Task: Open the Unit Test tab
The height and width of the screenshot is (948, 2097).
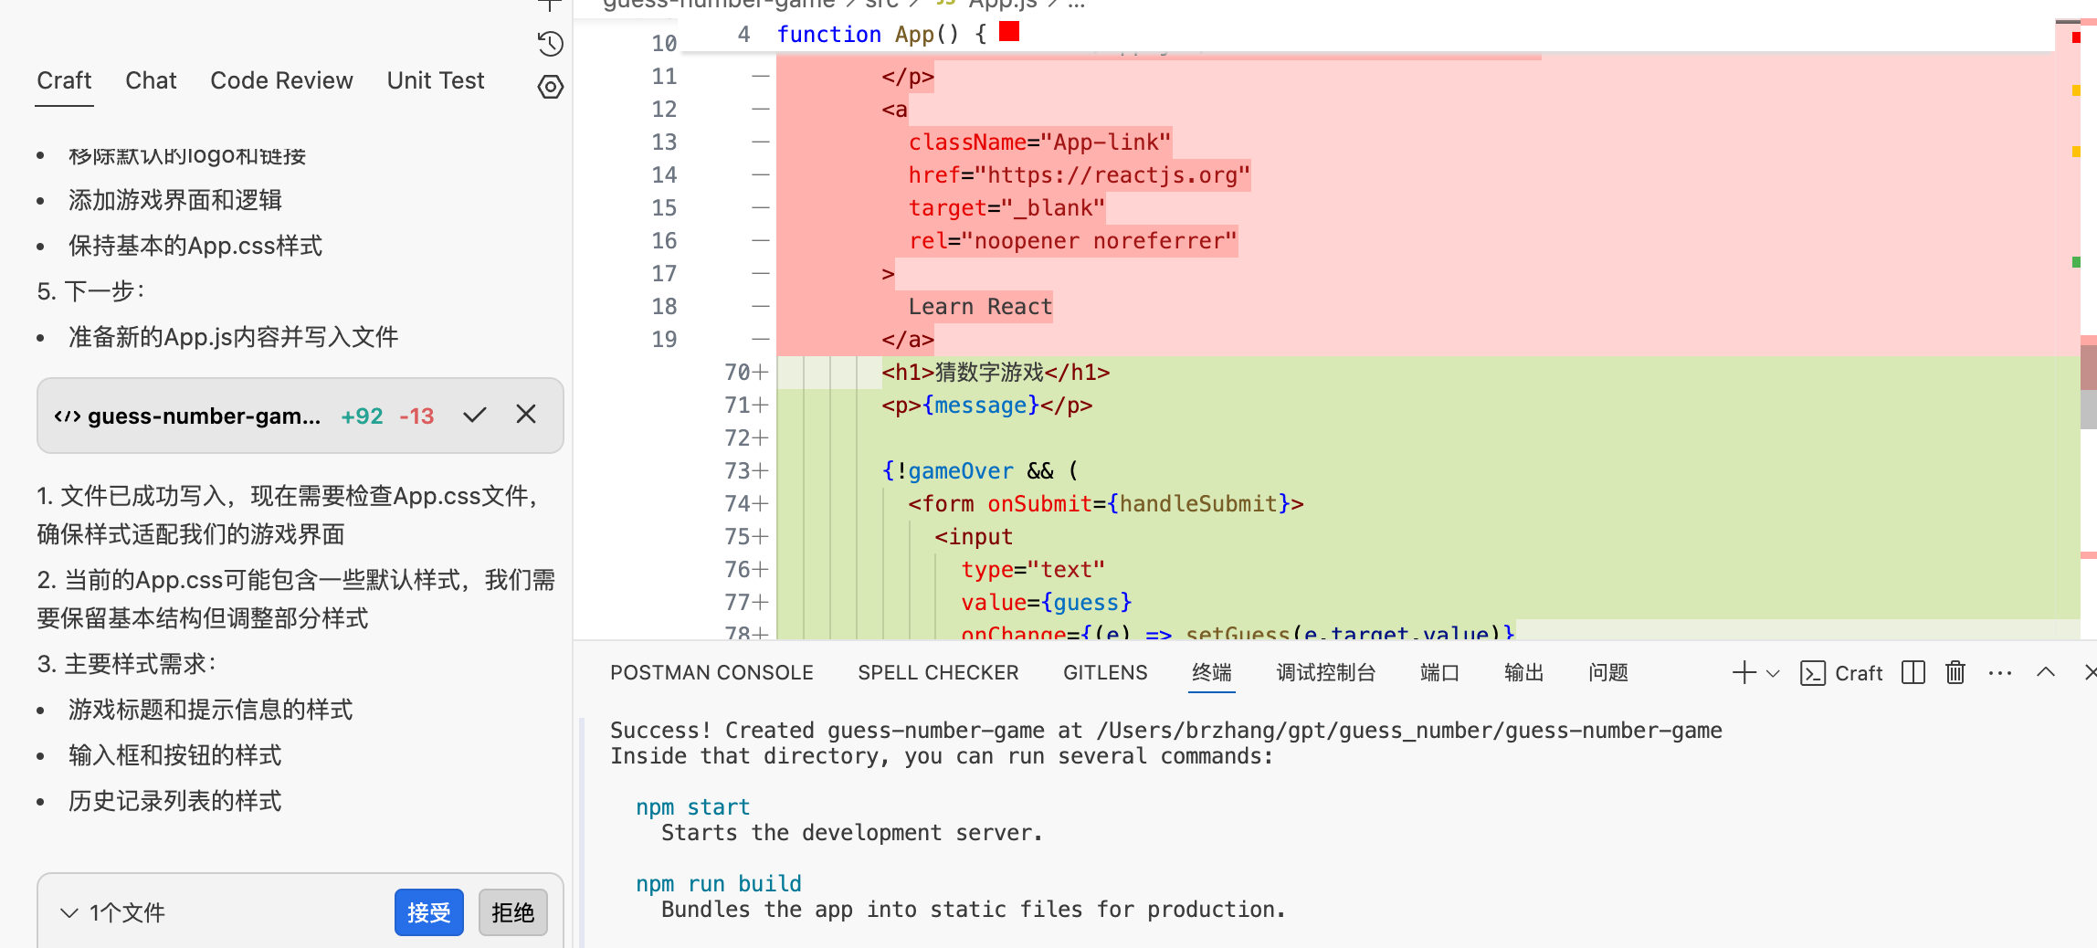Action: 436,80
